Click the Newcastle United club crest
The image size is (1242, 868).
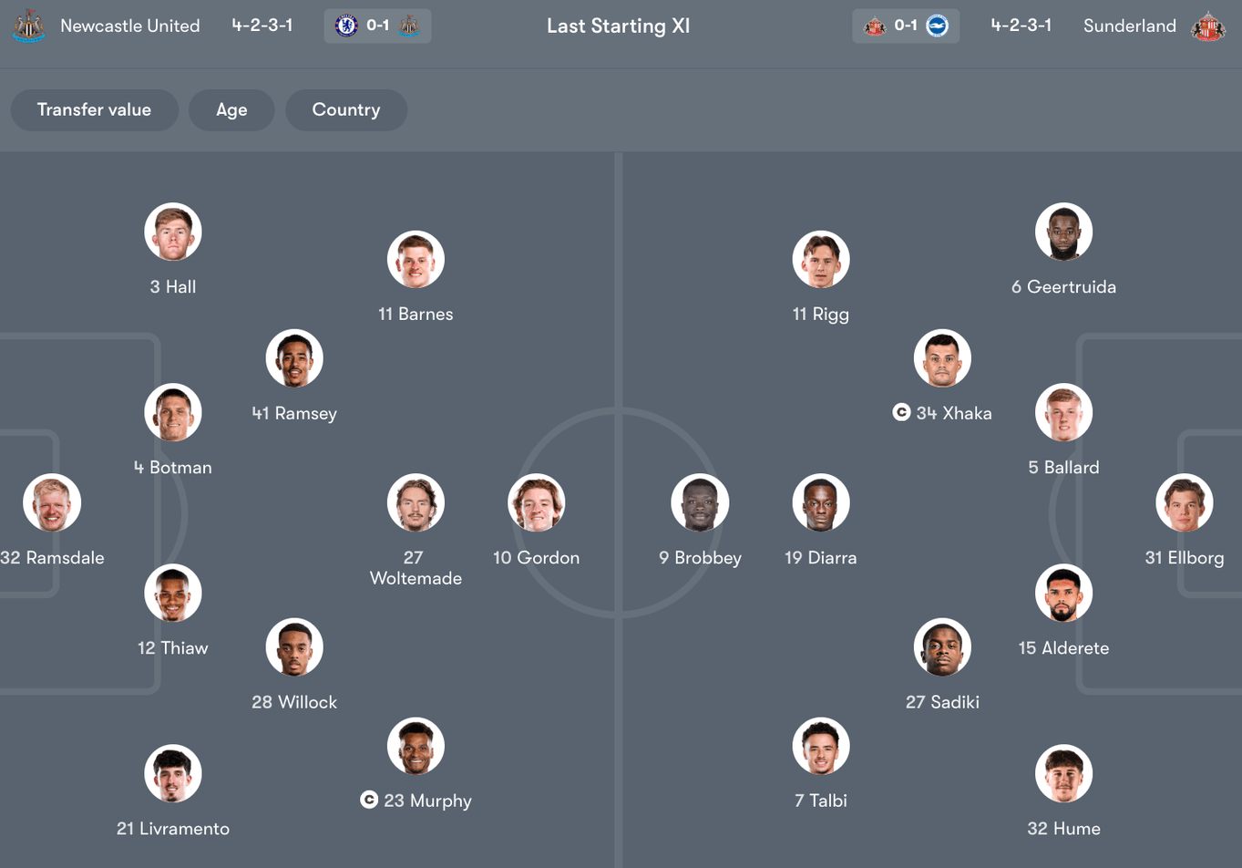[27, 26]
